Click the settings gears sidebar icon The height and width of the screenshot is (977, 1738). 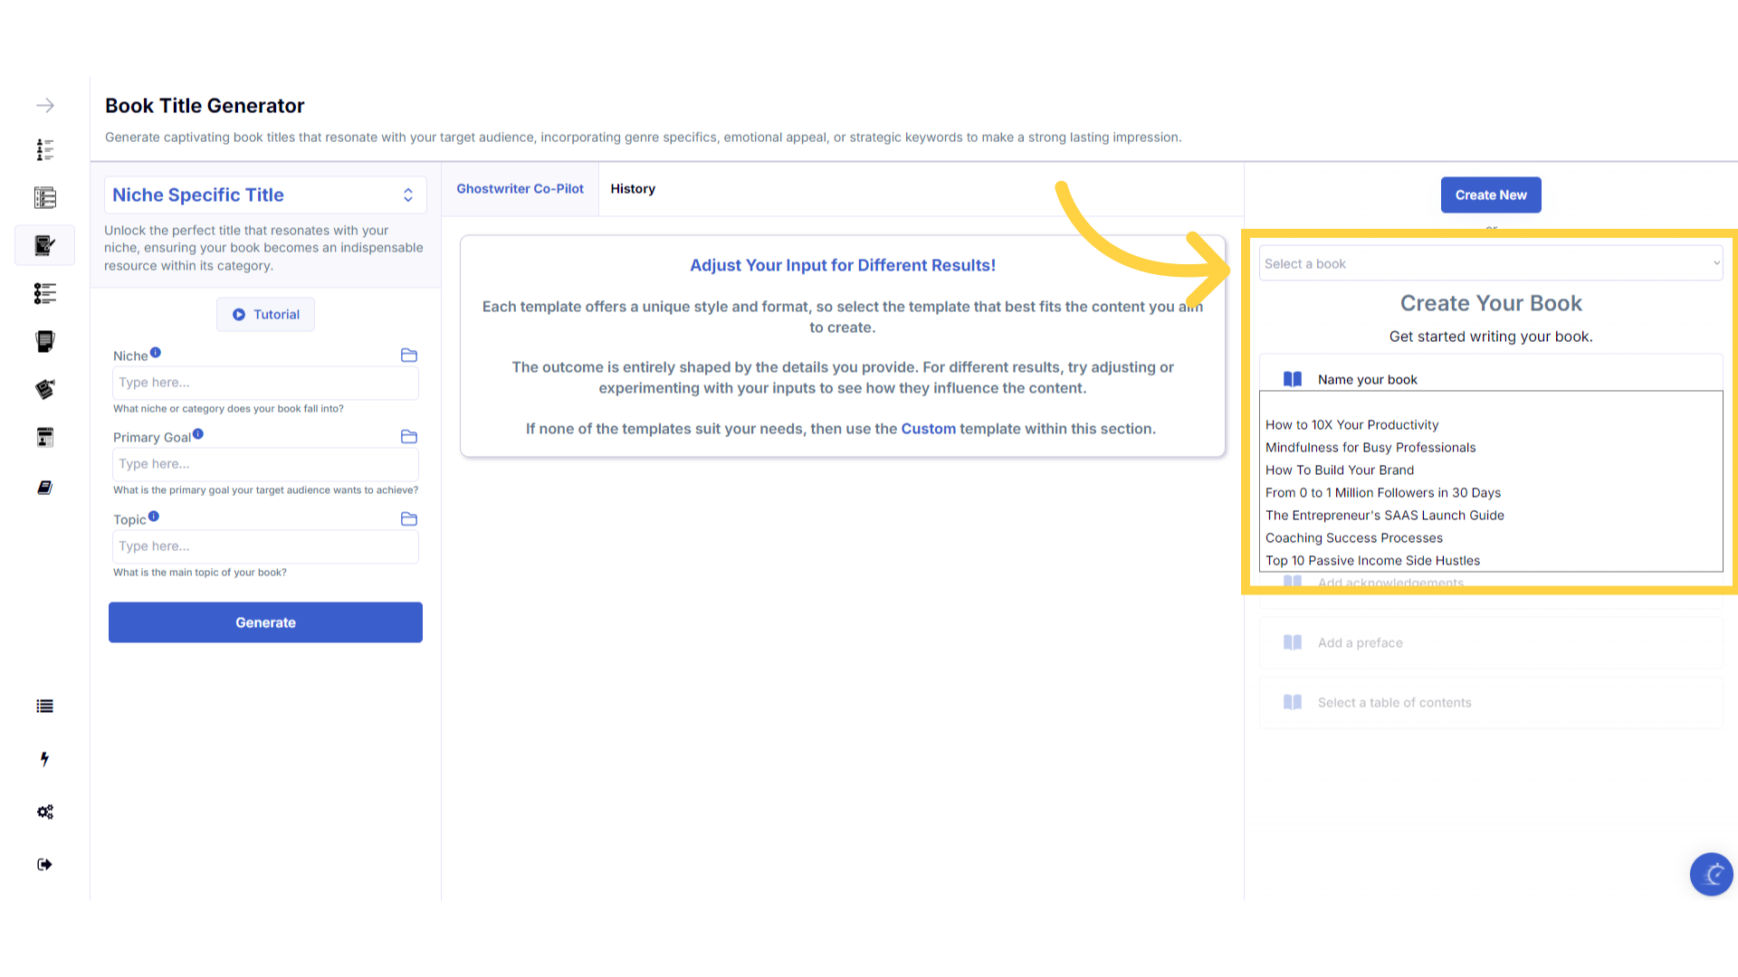coord(45,811)
